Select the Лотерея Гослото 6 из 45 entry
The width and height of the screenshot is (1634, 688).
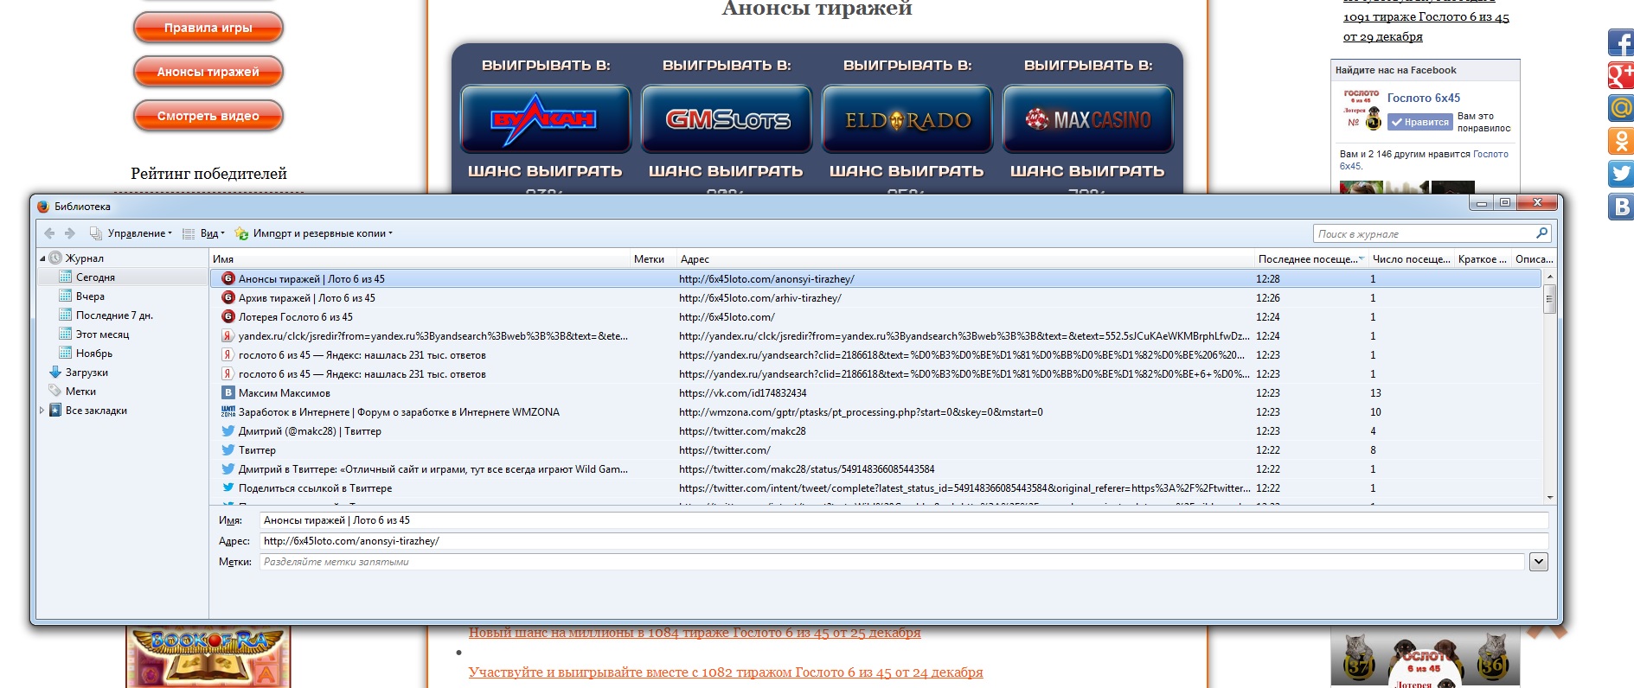[x=875, y=317]
